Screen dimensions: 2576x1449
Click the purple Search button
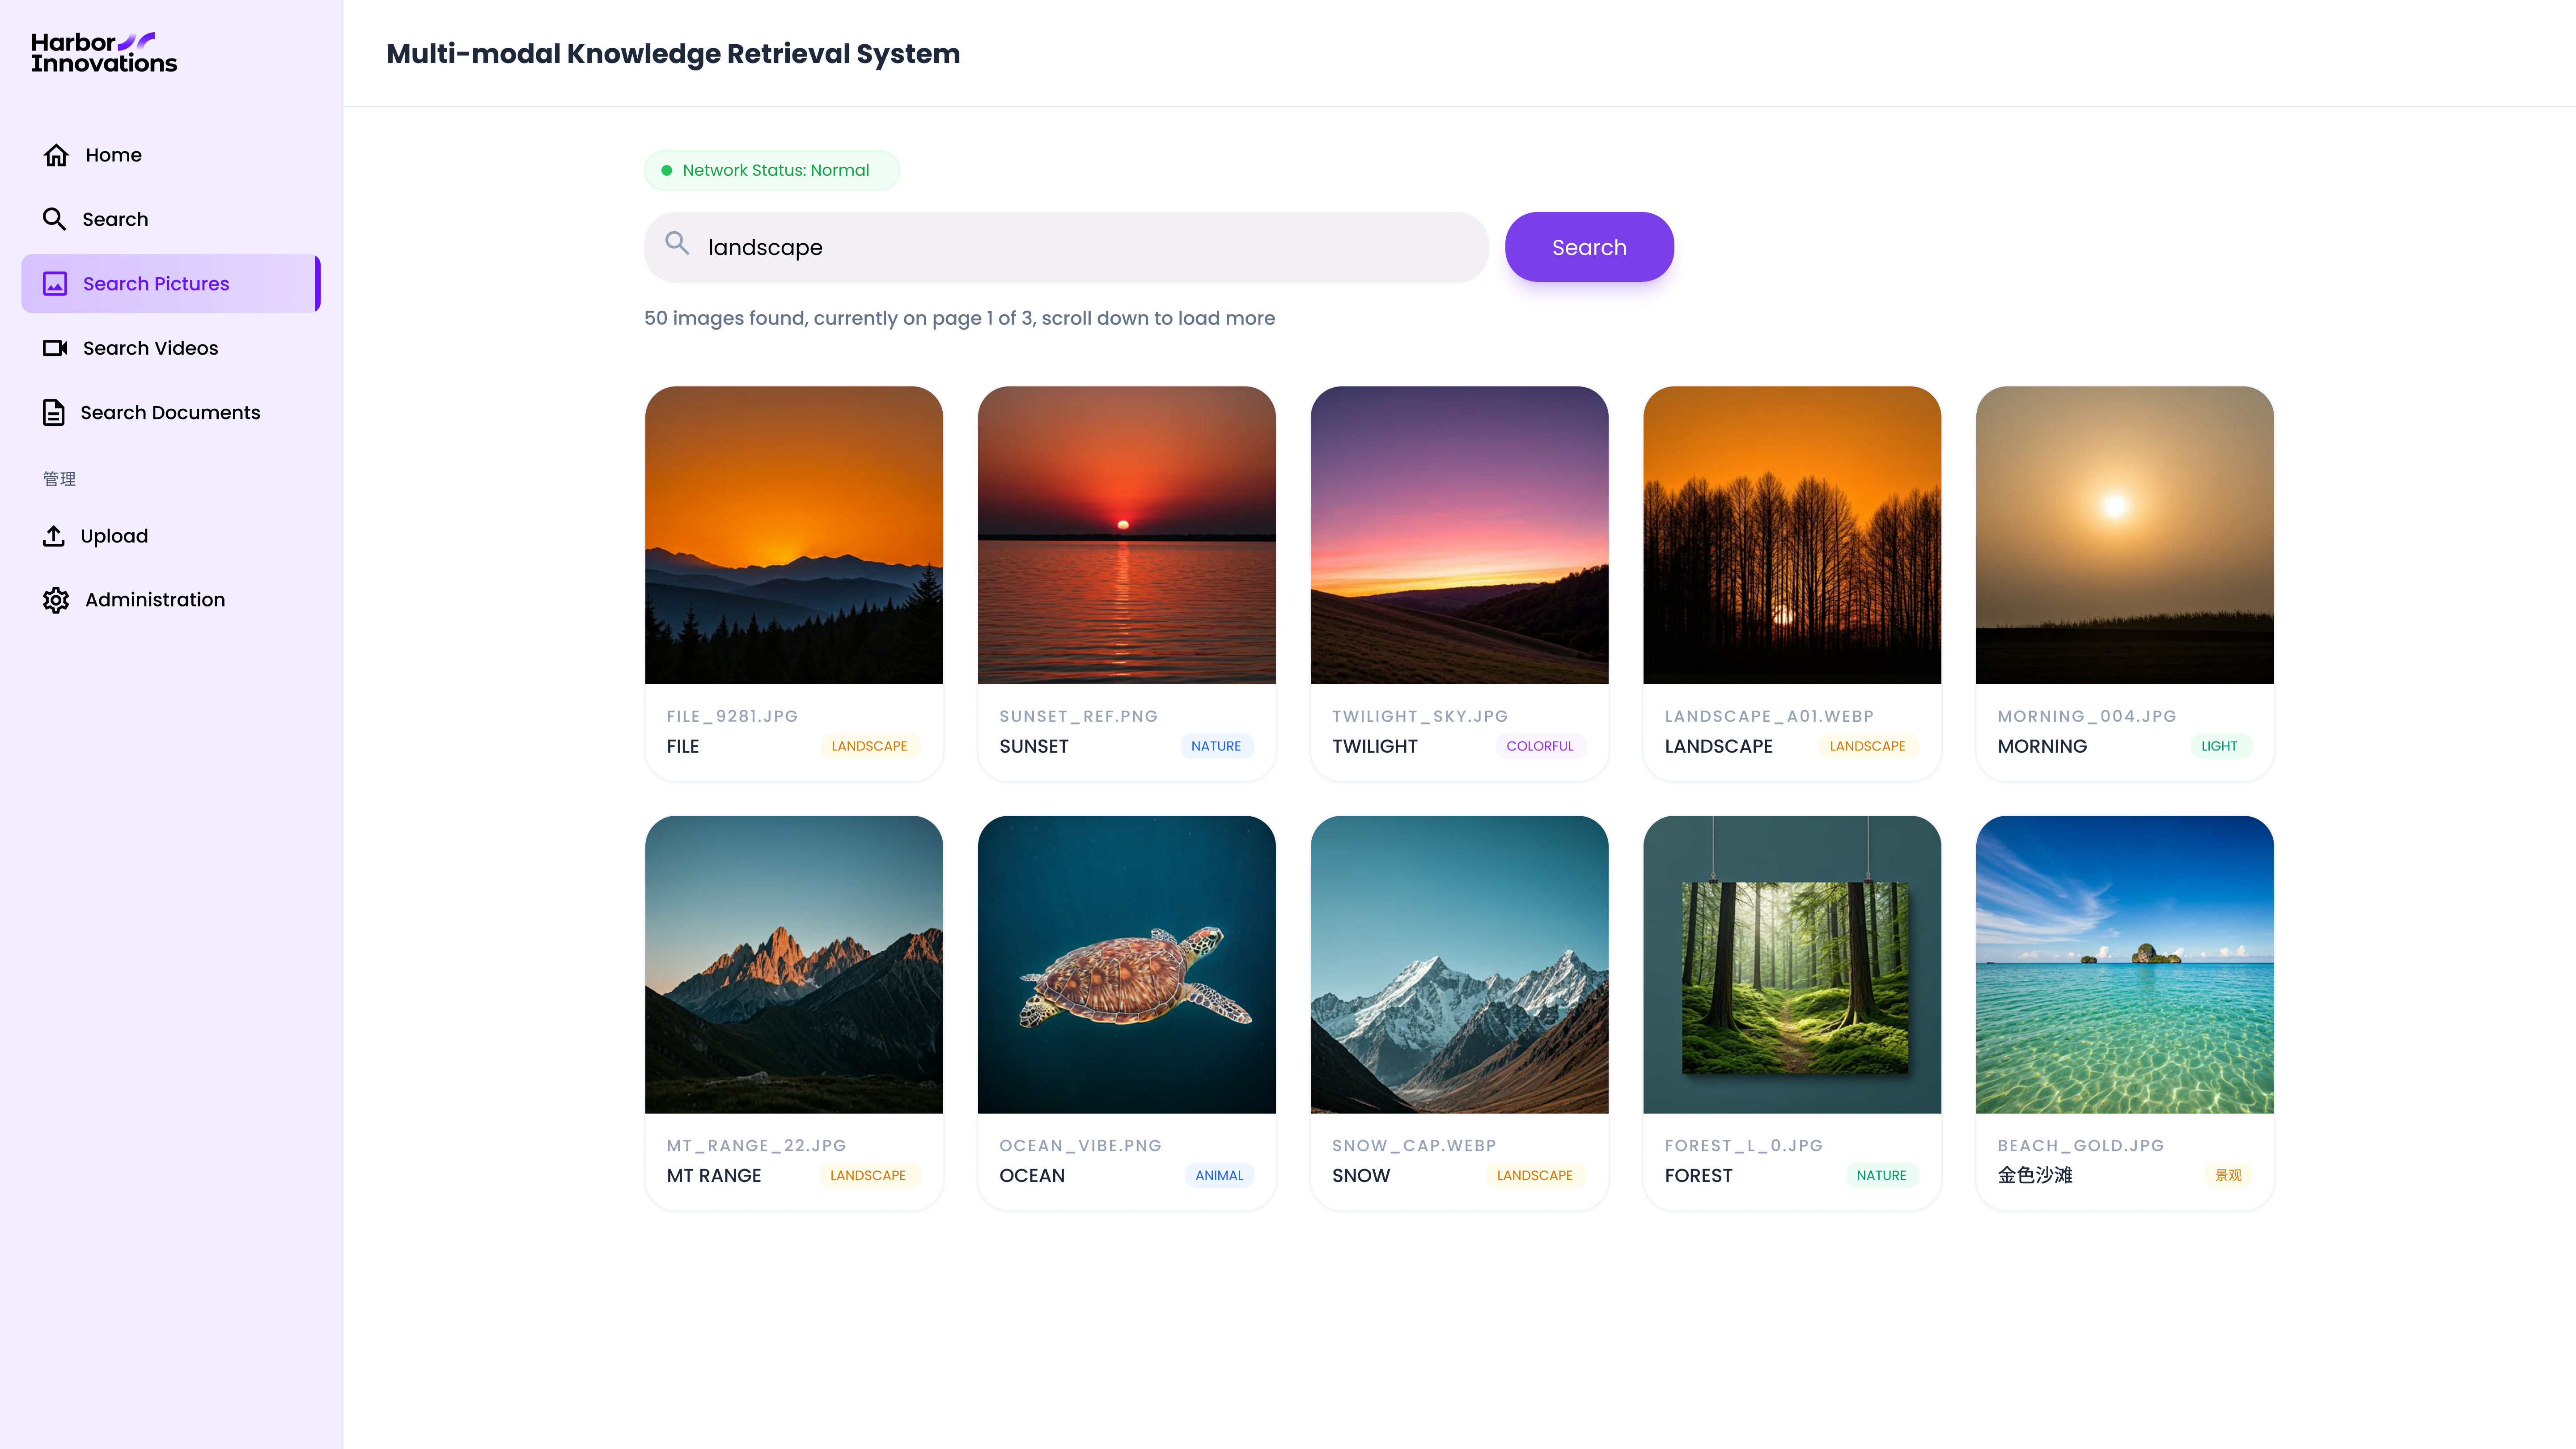click(x=1589, y=247)
